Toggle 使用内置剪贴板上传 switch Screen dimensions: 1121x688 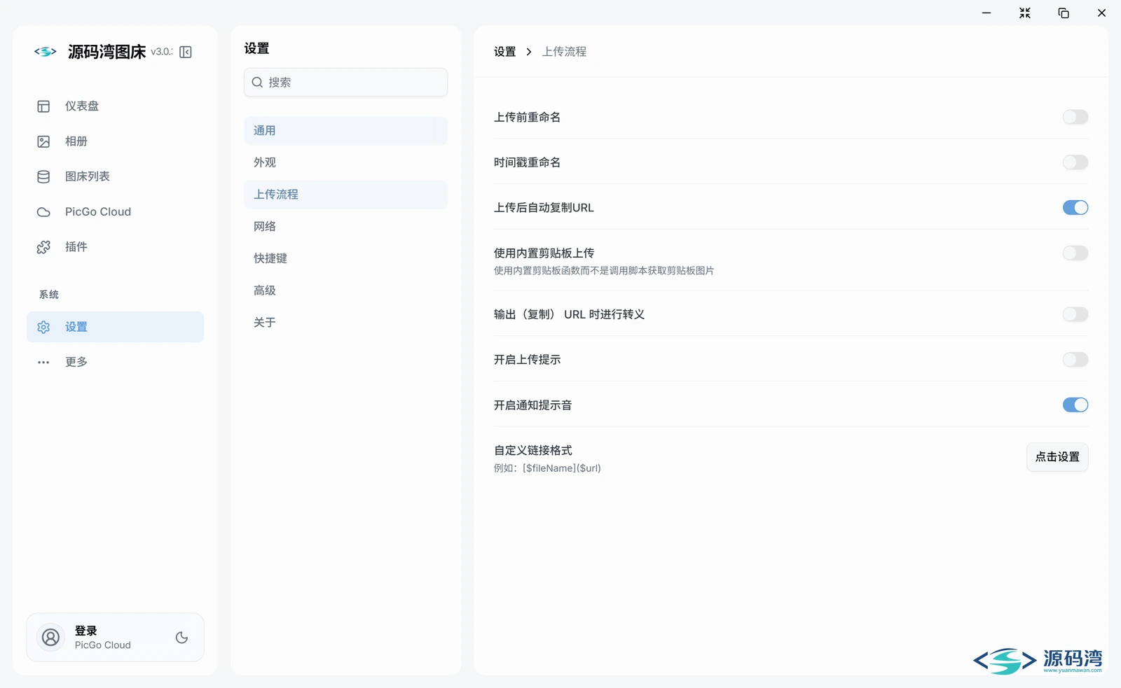click(x=1075, y=253)
